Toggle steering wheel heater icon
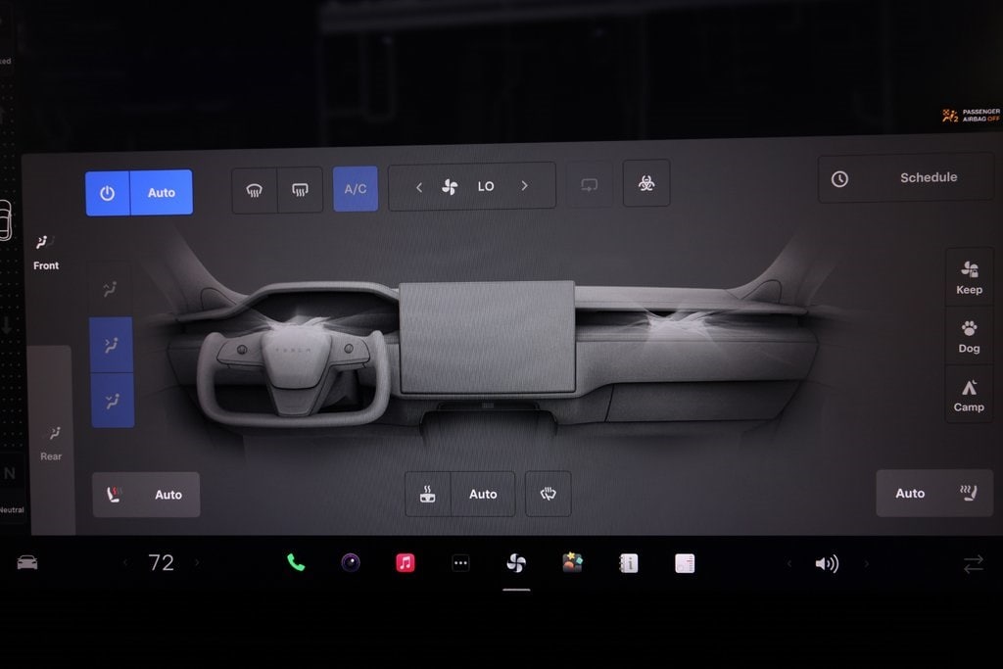 549,494
